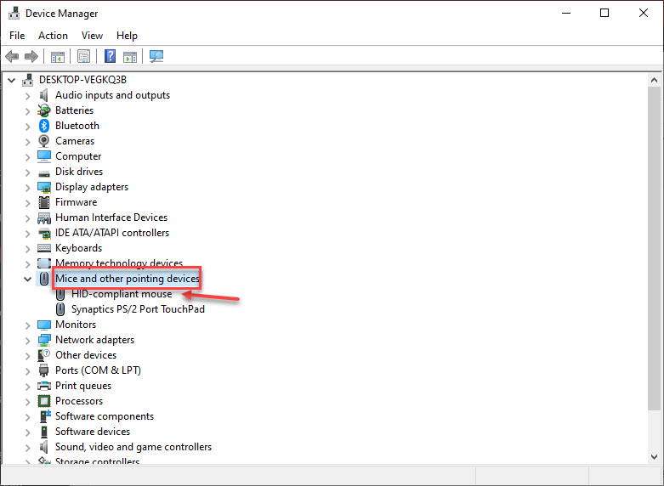Open the View menu
The width and height of the screenshot is (664, 486).
[x=92, y=36]
